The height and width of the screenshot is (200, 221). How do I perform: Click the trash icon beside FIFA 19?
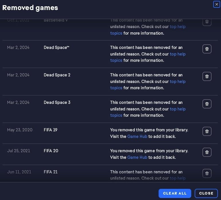coord(207,131)
